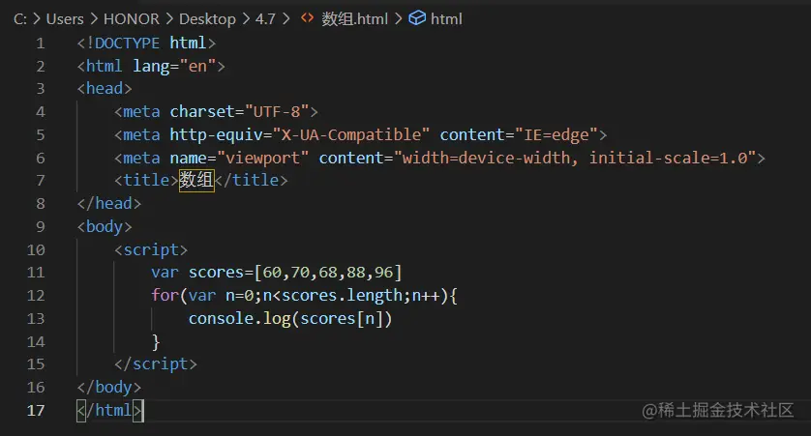
Task: Click "width=device-width, initial-scale=1.0" string
Action: pos(575,158)
